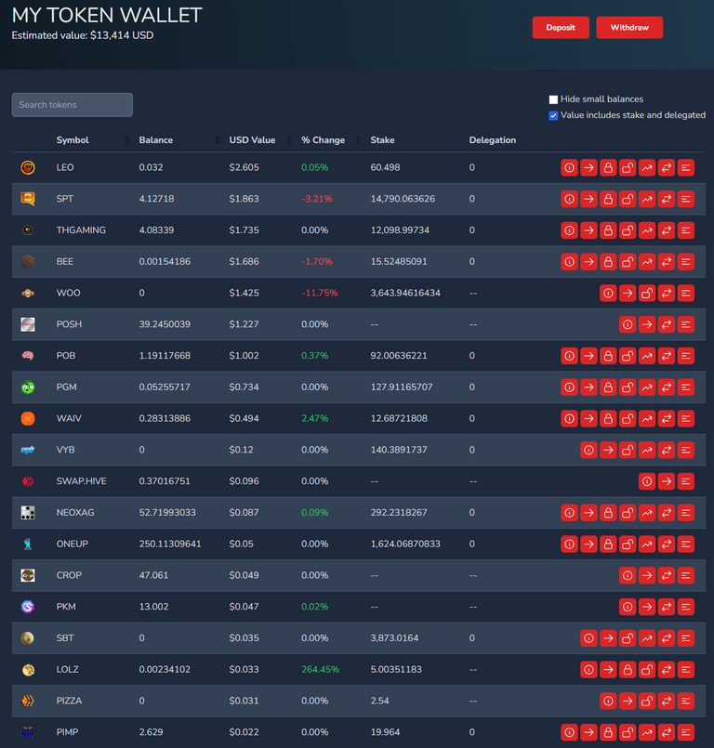Click the Delegation column header
The height and width of the screenshot is (748, 714).
[493, 139]
